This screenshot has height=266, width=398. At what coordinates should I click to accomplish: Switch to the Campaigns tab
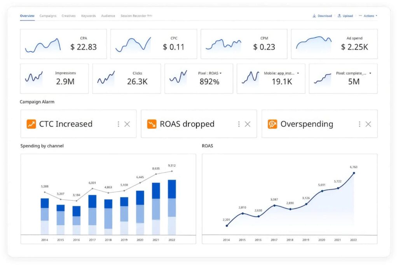(48, 16)
